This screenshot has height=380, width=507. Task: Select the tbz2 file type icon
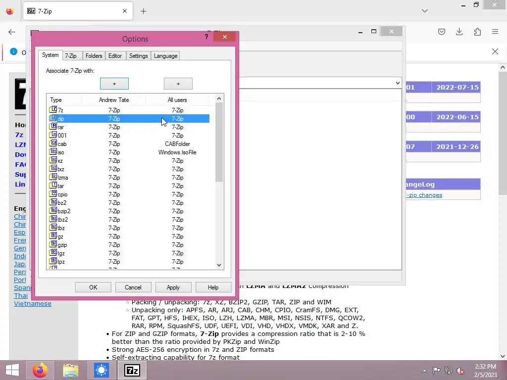tap(53, 219)
